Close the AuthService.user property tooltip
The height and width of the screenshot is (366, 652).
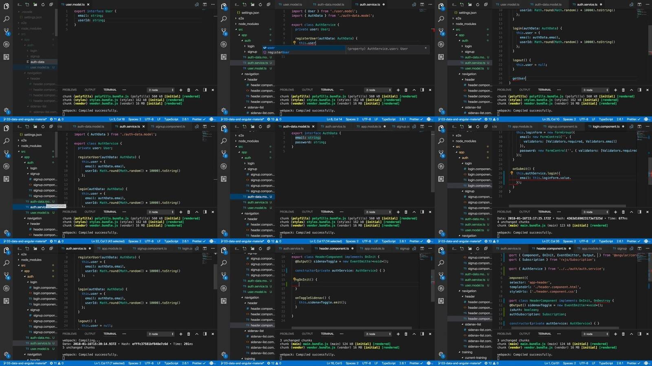pos(425,48)
